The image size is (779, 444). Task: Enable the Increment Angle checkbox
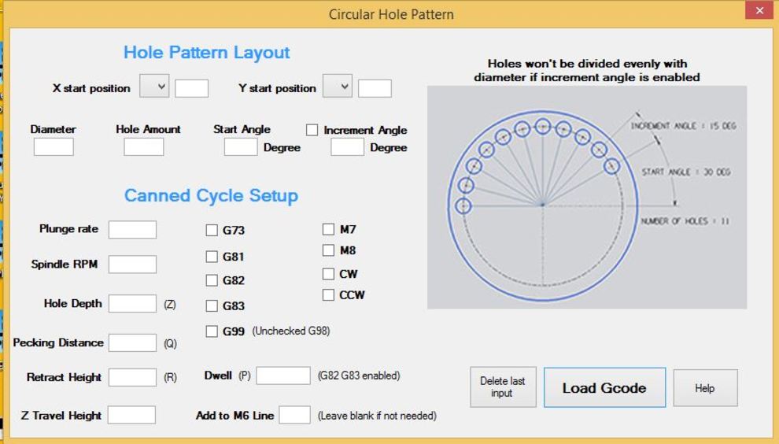(x=312, y=130)
